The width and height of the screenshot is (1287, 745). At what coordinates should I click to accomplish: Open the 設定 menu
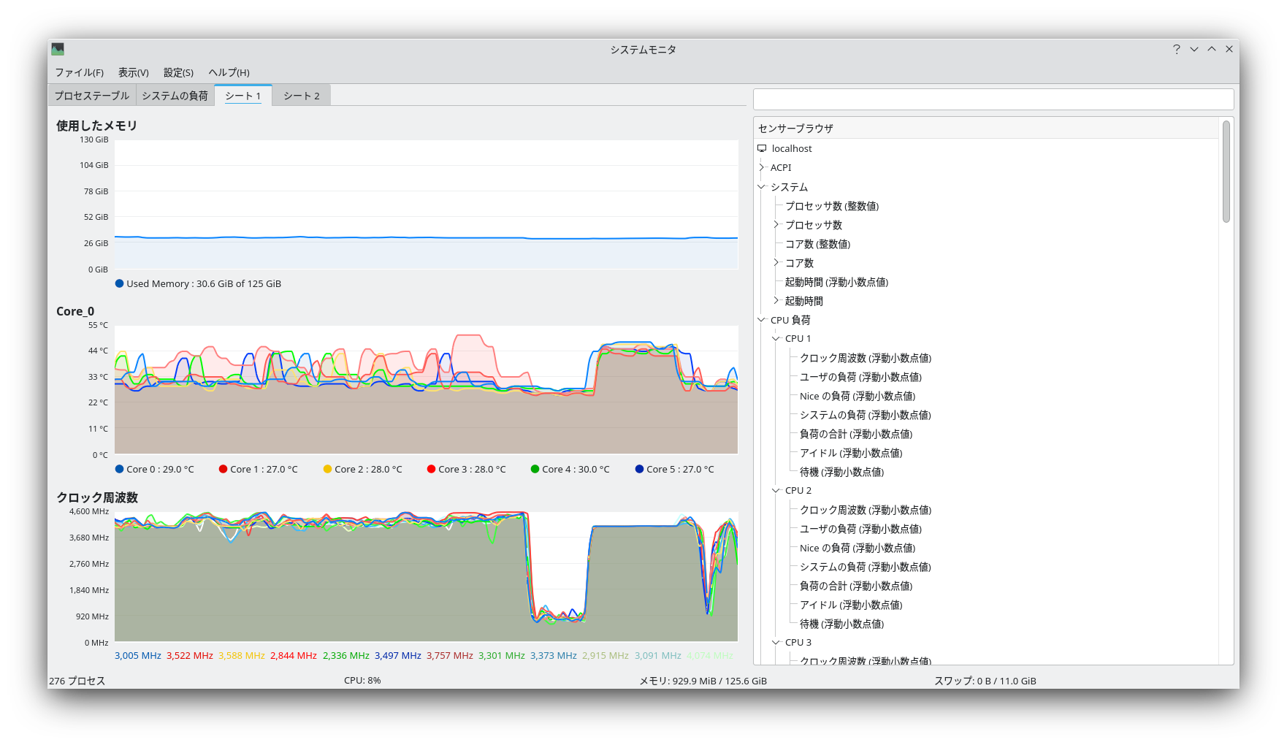point(177,72)
